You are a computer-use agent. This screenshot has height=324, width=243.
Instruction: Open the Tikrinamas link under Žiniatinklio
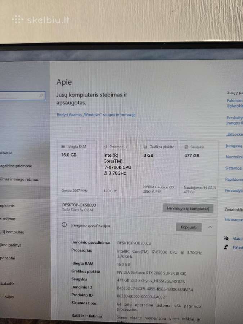point(234,219)
